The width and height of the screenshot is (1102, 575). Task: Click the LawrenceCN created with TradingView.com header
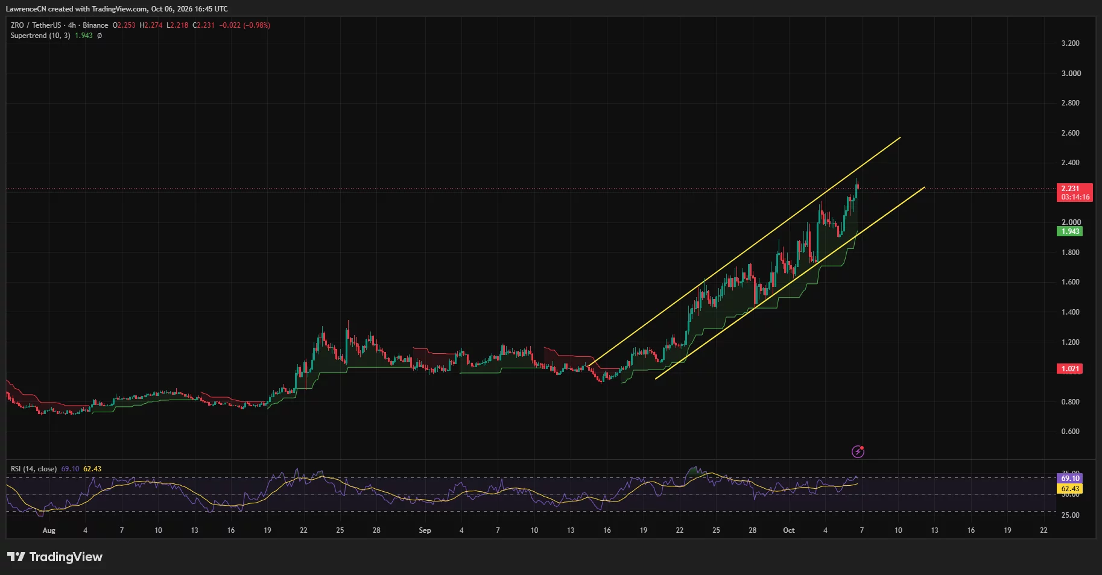117,9
